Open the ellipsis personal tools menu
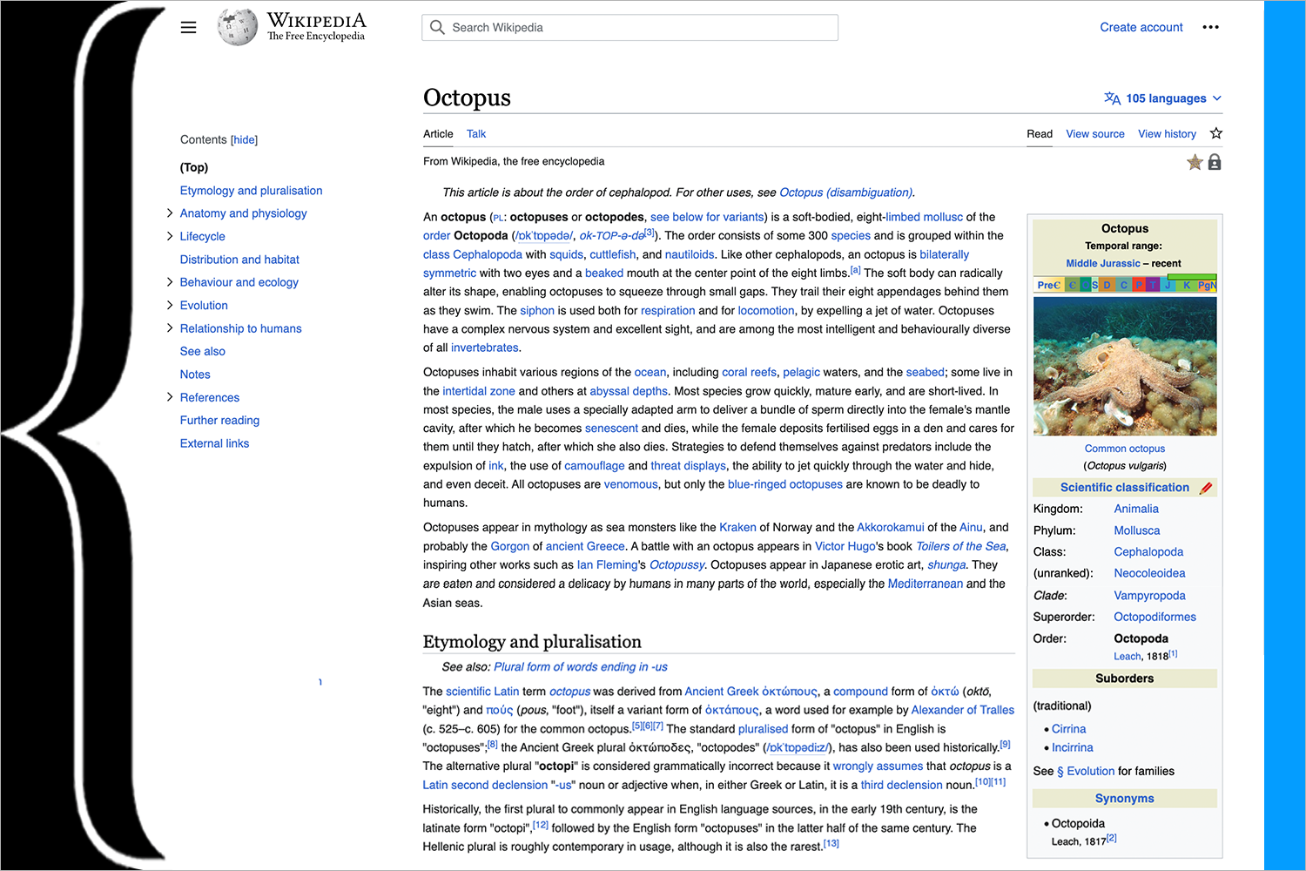 [x=1210, y=27]
